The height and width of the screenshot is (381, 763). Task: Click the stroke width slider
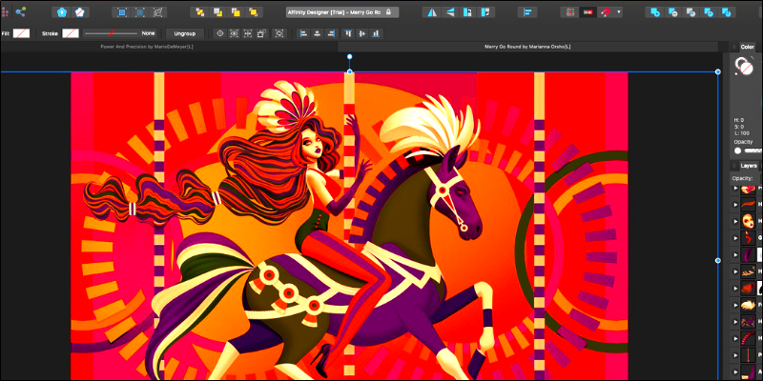click(x=111, y=33)
